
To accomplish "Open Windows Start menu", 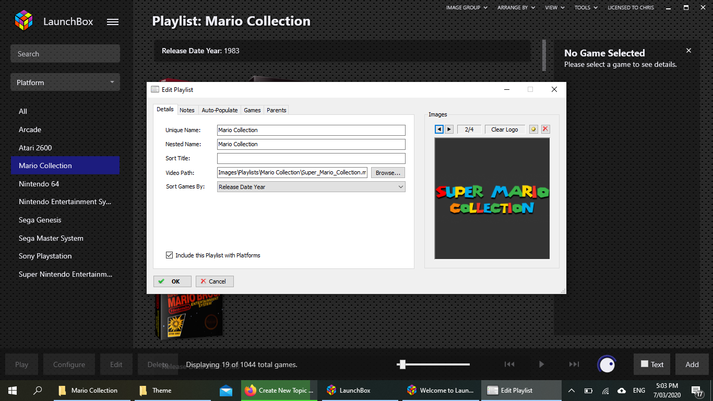I will point(13,390).
